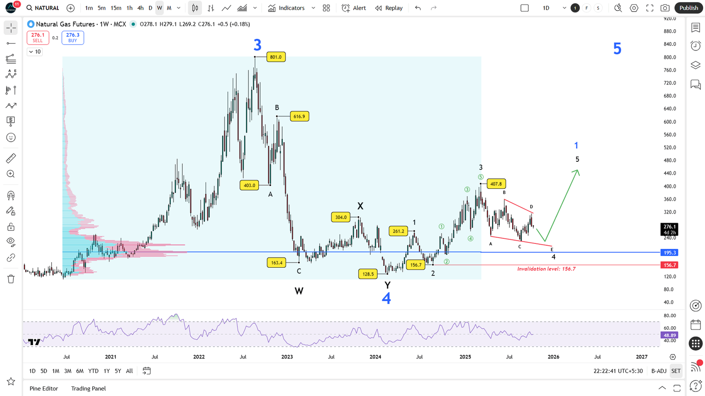705x396 pixels.
Task: Enter fullscreen mode icon
Action: [649, 8]
